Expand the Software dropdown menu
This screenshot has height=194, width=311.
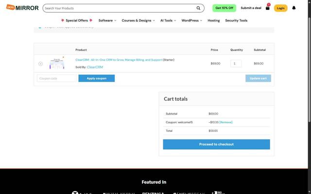(x=107, y=20)
